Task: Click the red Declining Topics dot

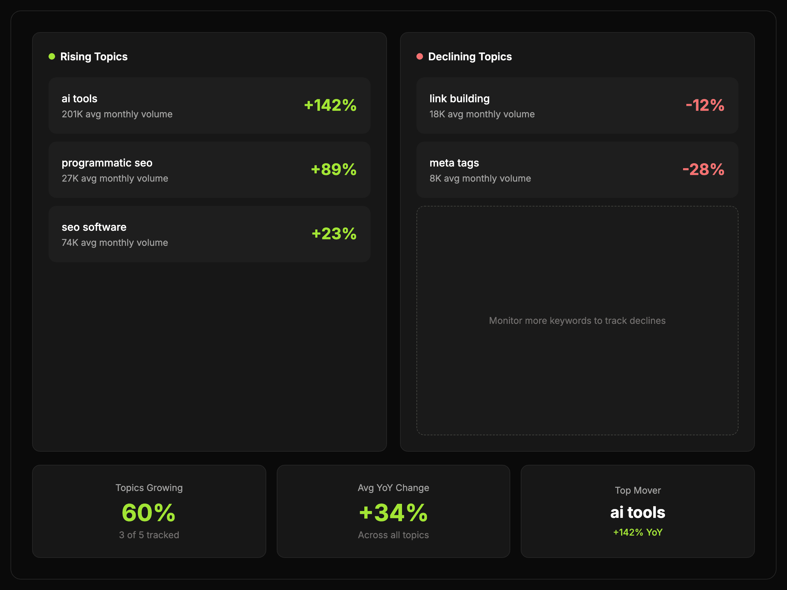Action: point(420,57)
